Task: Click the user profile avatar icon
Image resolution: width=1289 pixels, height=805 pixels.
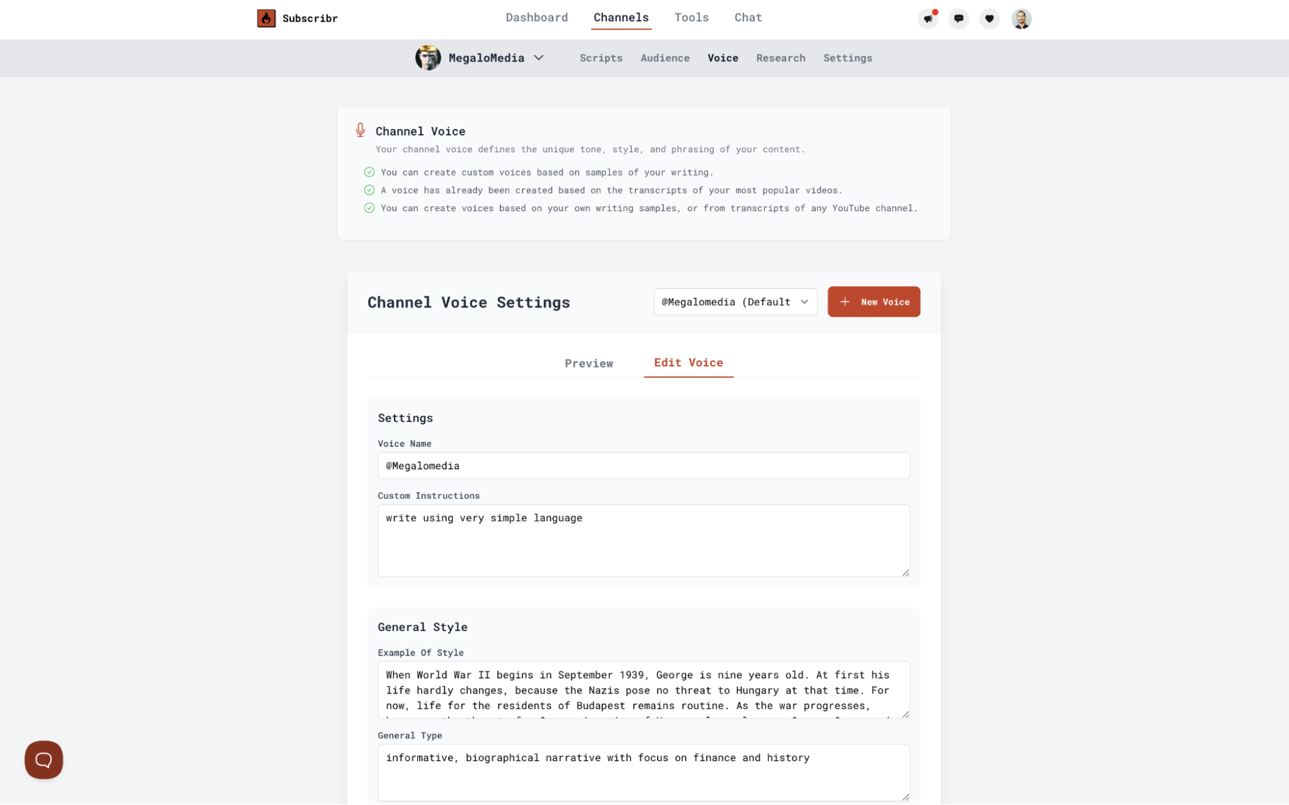Action: 1020,17
